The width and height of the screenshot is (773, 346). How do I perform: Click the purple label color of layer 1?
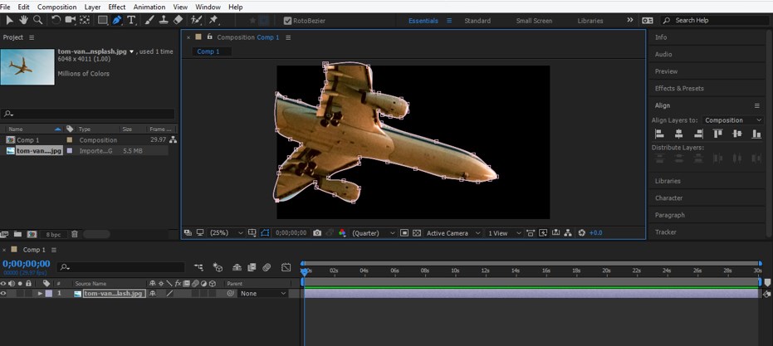[x=48, y=293]
